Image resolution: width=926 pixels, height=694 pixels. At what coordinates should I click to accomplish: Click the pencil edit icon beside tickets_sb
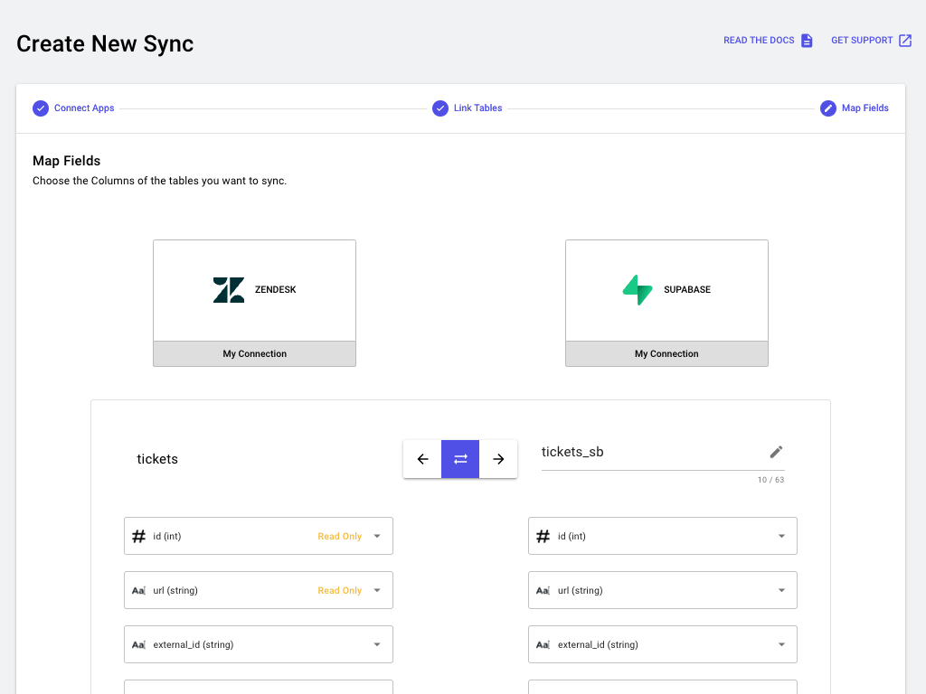pos(776,452)
